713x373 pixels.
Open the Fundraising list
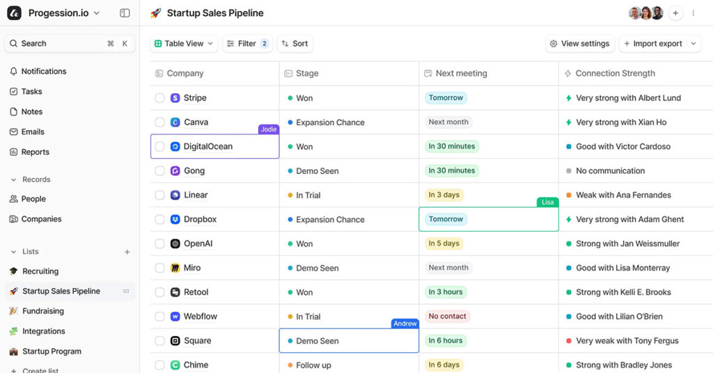(x=43, y=311)
